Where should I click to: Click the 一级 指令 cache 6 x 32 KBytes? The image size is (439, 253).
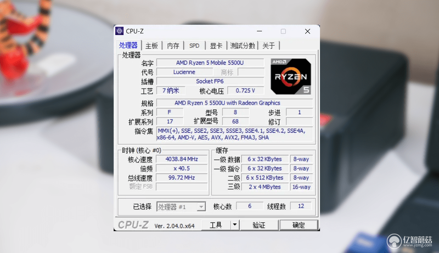pyautogui.click(x=265, y=168)
